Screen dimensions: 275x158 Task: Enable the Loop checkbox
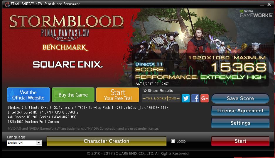coord(173,141)
